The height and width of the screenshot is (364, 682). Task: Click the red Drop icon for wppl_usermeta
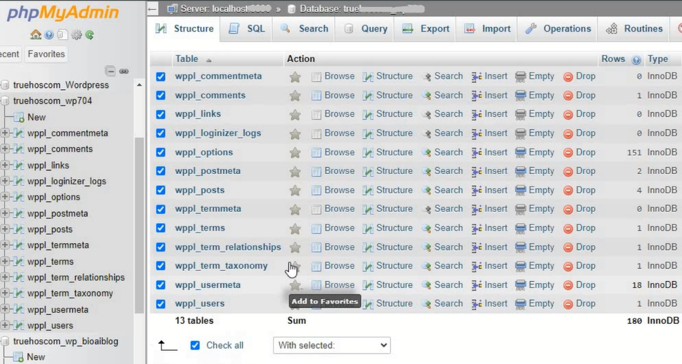click(x=568, y=286)
